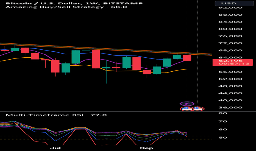This screenshot has height=151, width=256.
Task: Select the Multi-Timeframe RSI indicator title
Action: click(x=56, y=115)
